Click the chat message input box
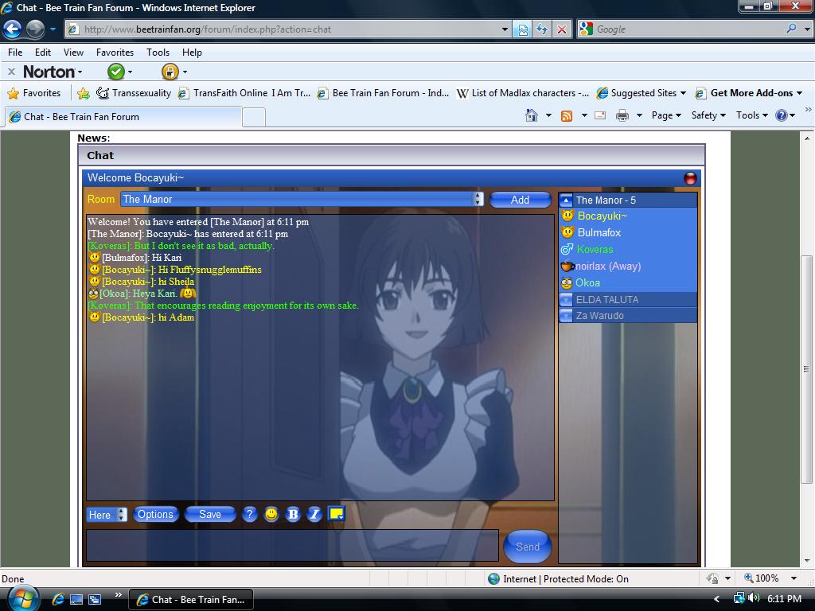This screenshot has width=815, height=611. pyautogui.click(x=292, y=546)
